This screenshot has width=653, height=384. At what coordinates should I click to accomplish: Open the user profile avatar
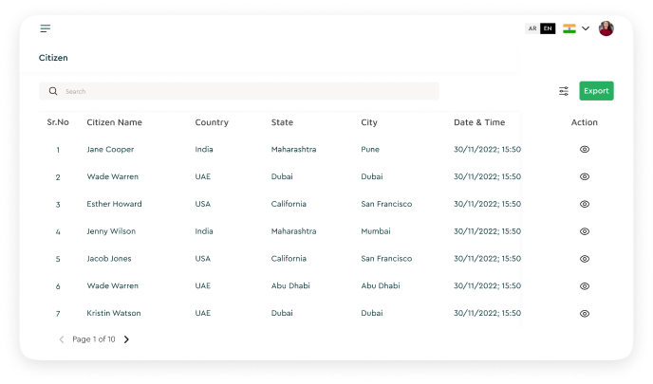coord(606,28)
